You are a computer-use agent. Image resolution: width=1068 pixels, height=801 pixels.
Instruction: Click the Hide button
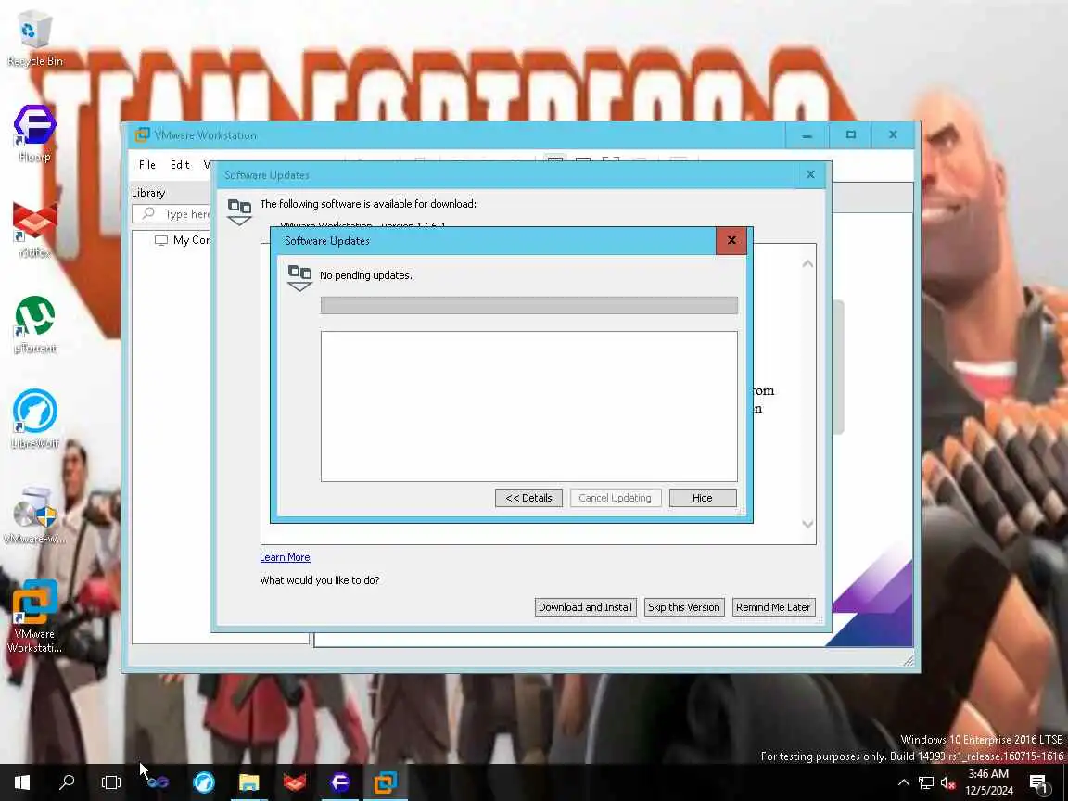pyautogui.click(x=702, y=498)
